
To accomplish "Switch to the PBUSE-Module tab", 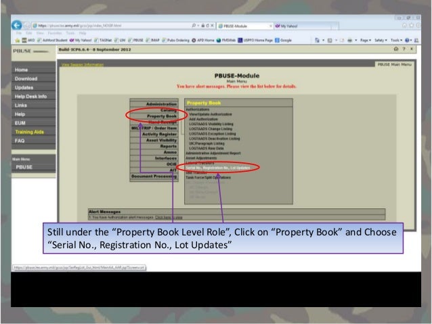I will (244, 26).
